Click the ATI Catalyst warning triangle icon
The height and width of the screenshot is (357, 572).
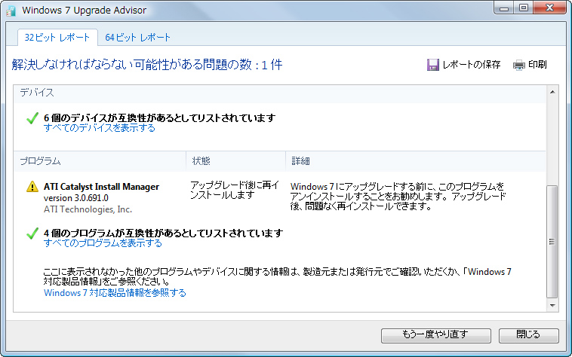(32, 187)
